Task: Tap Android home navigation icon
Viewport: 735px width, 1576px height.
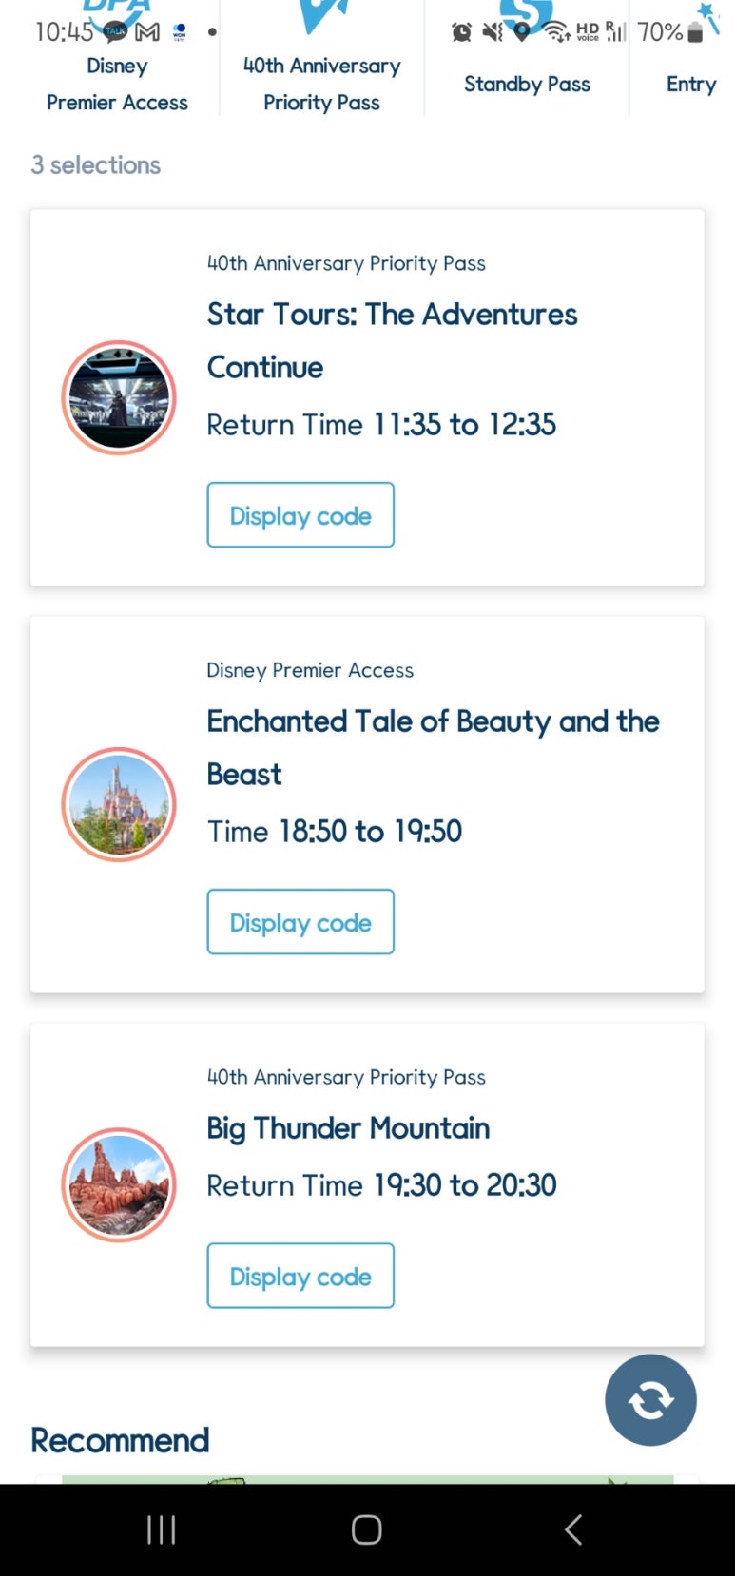Action: (367, 1529)
